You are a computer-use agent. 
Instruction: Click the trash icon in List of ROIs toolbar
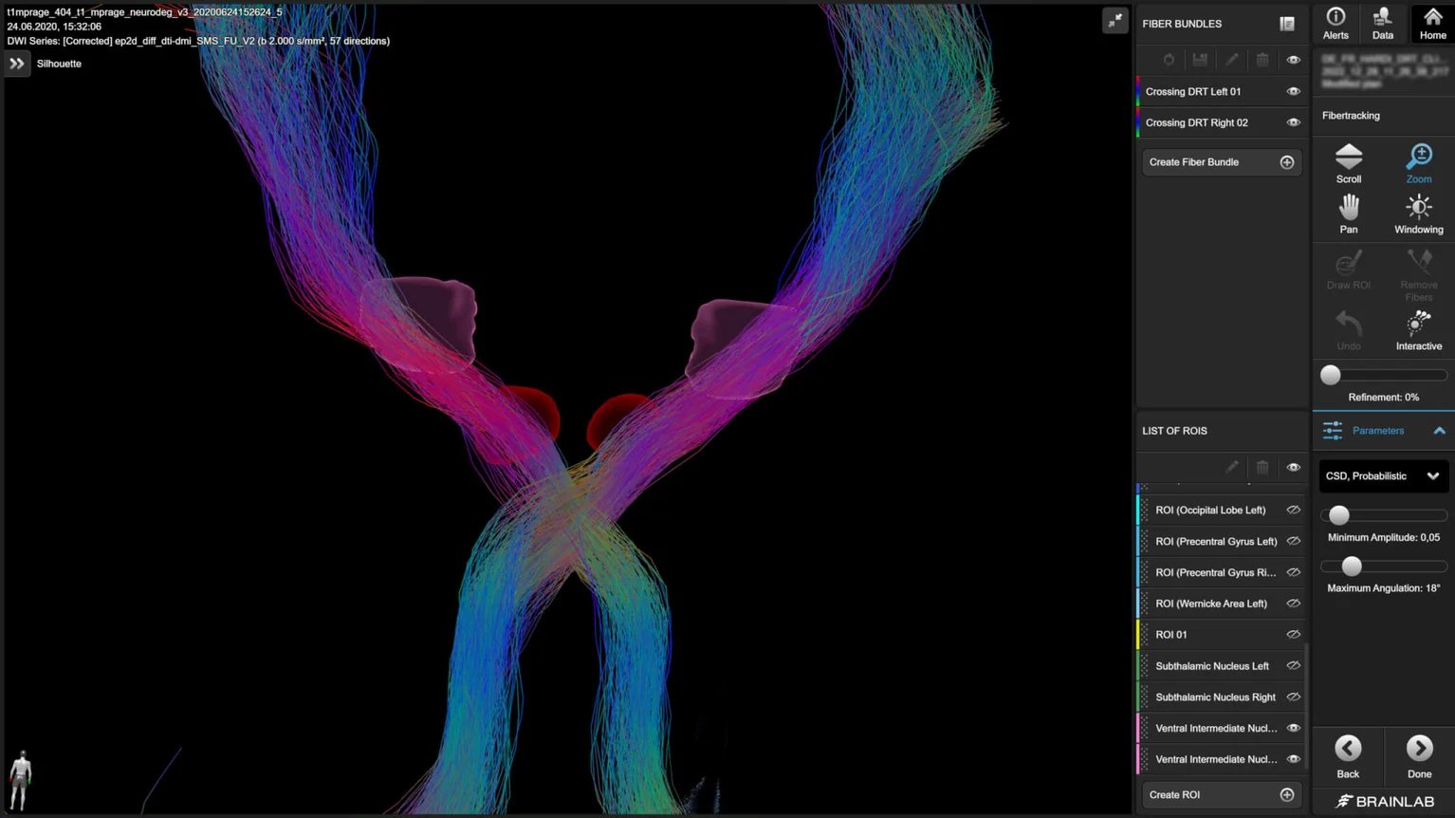click(x=1262, y=467)
